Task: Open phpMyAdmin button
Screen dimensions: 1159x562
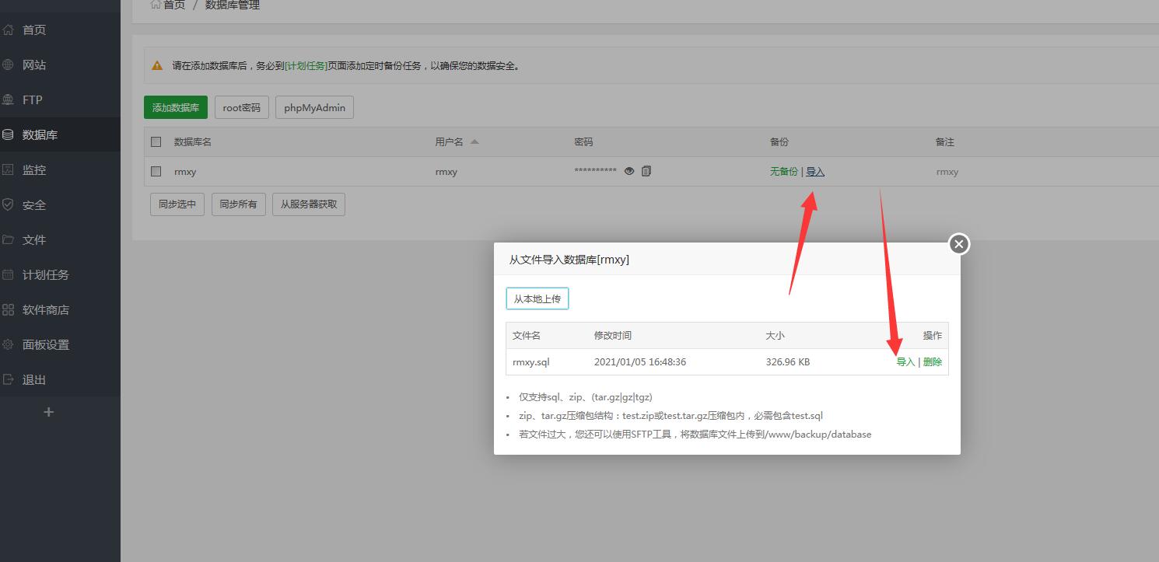Action: pyautogui.click(x=314, y=107)
